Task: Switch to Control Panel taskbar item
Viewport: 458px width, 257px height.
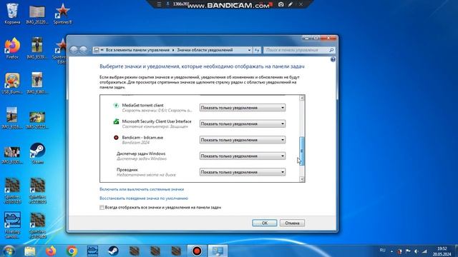Action: pyautogui.click(x=218, y=251)
